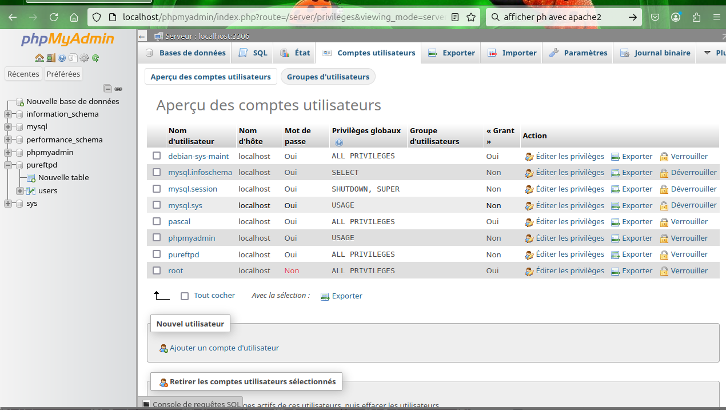
Task: Click the Privilèges globaux help icon
Action: [339, 142]
